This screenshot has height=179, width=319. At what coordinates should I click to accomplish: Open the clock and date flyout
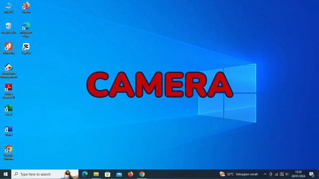(x=298, y=174)
